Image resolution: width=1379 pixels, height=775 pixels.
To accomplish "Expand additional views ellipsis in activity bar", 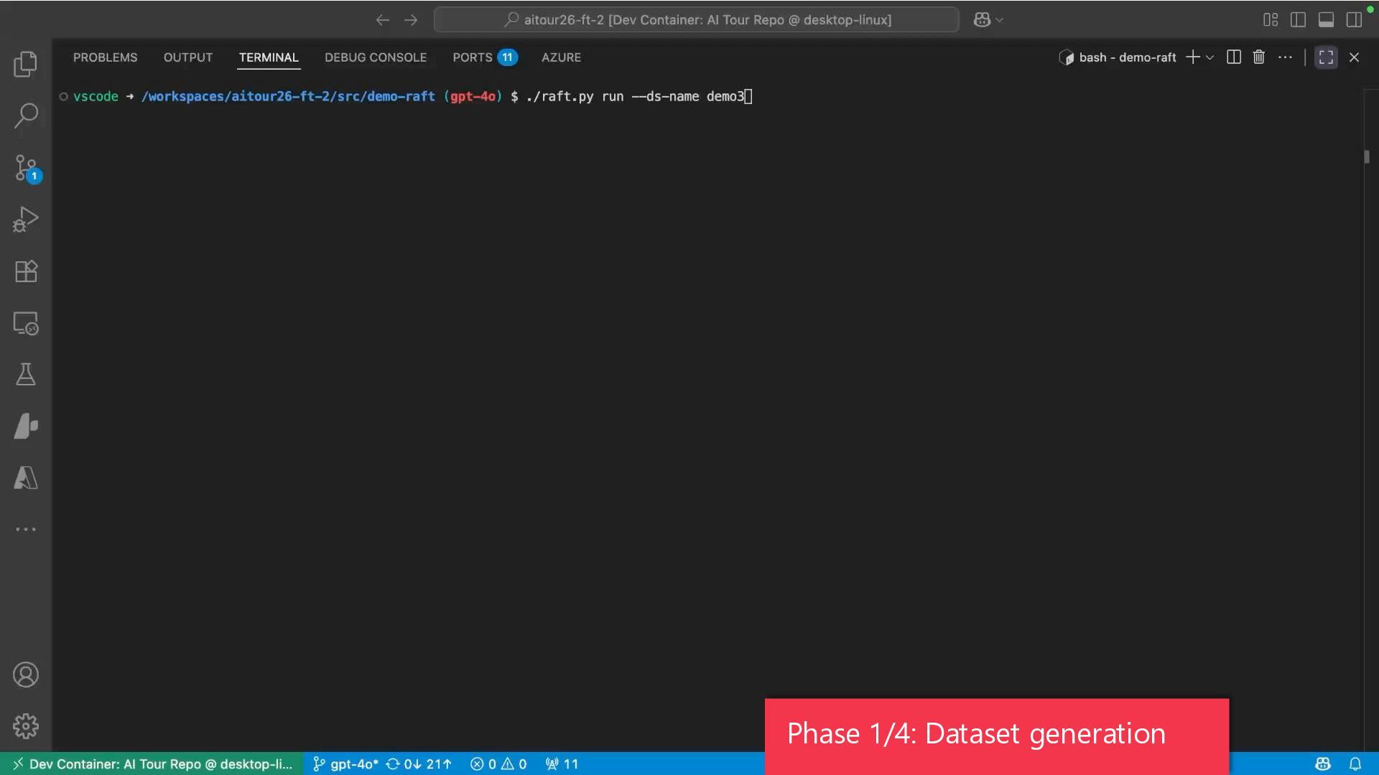I will 26,530.
